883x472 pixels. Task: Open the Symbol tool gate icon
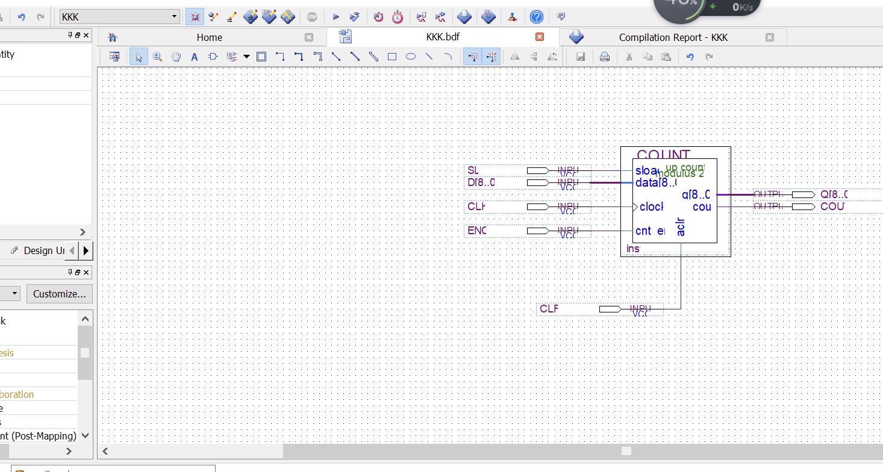tap(213, 57)
